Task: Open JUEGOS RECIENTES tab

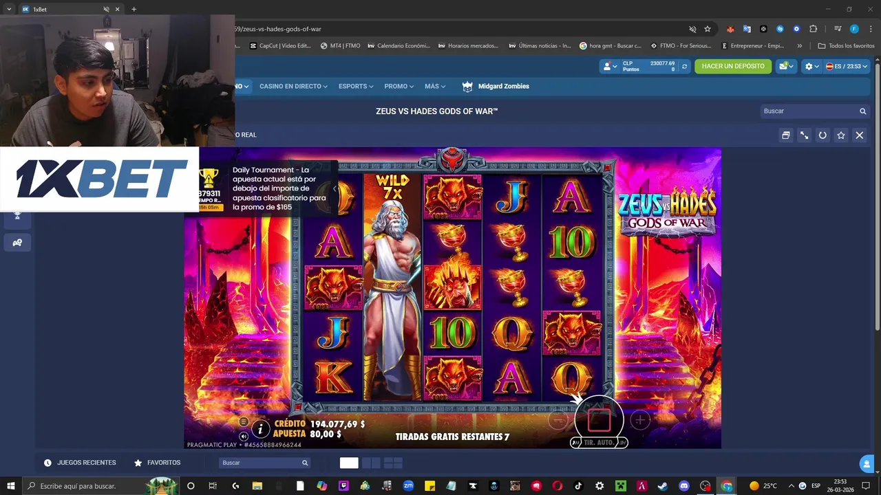Action: 80,463
